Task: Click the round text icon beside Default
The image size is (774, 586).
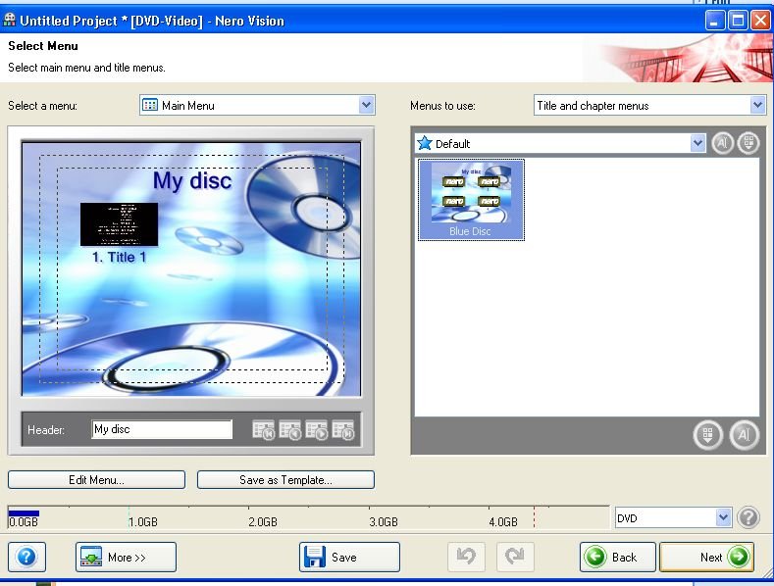Action: pos(723,143)
